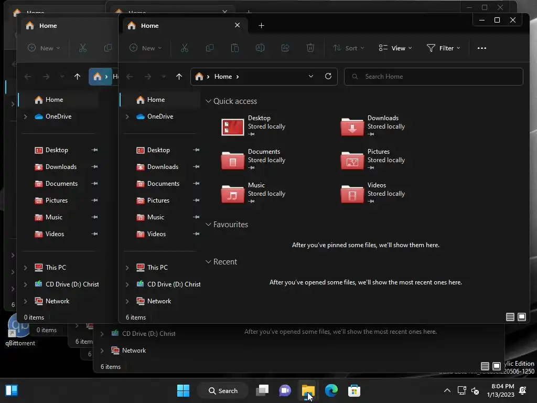Open the notifications bell in system tray
537x403 pixels.
point(523,390)
